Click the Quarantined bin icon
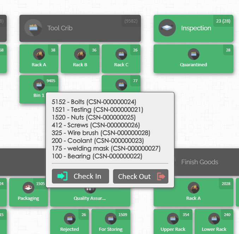This screenshot has width=239, height=234. coord(193,54)
